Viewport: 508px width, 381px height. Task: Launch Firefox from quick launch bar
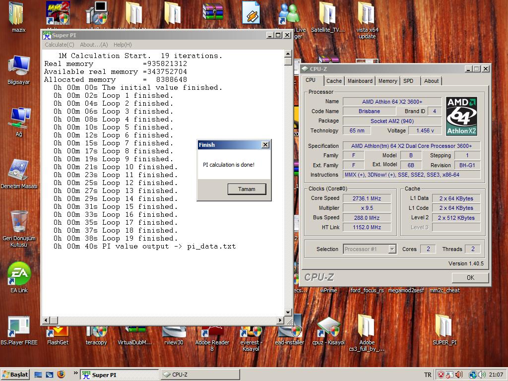61,375
